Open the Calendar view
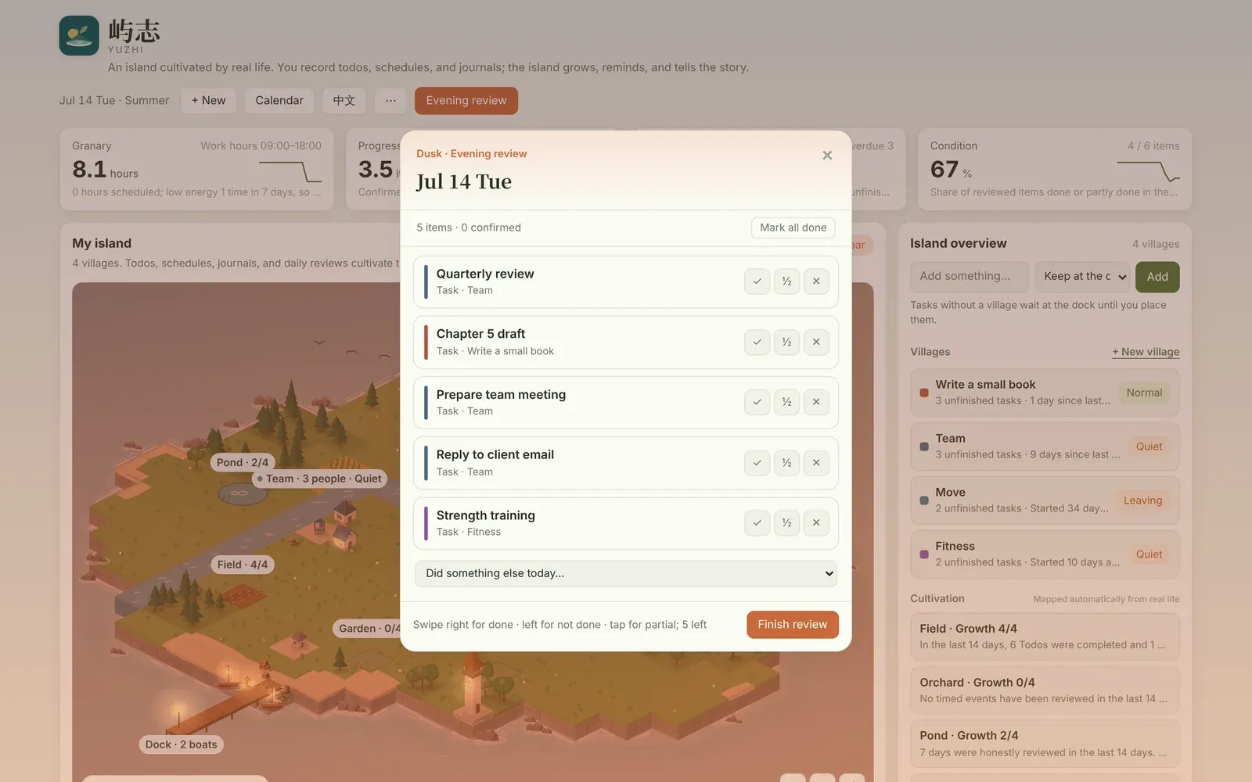 click(279, 100)
